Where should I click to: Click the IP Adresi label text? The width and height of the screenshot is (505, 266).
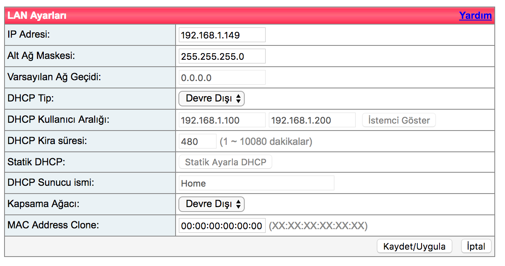tap(29, 35)
